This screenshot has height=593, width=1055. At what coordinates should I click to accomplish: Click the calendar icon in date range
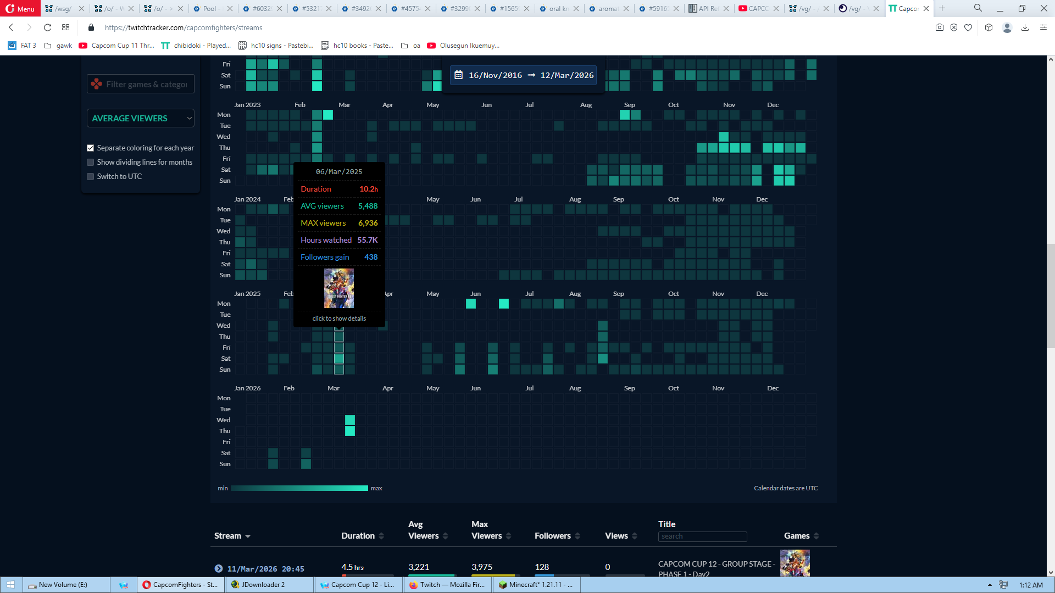[x=458, y=75]
